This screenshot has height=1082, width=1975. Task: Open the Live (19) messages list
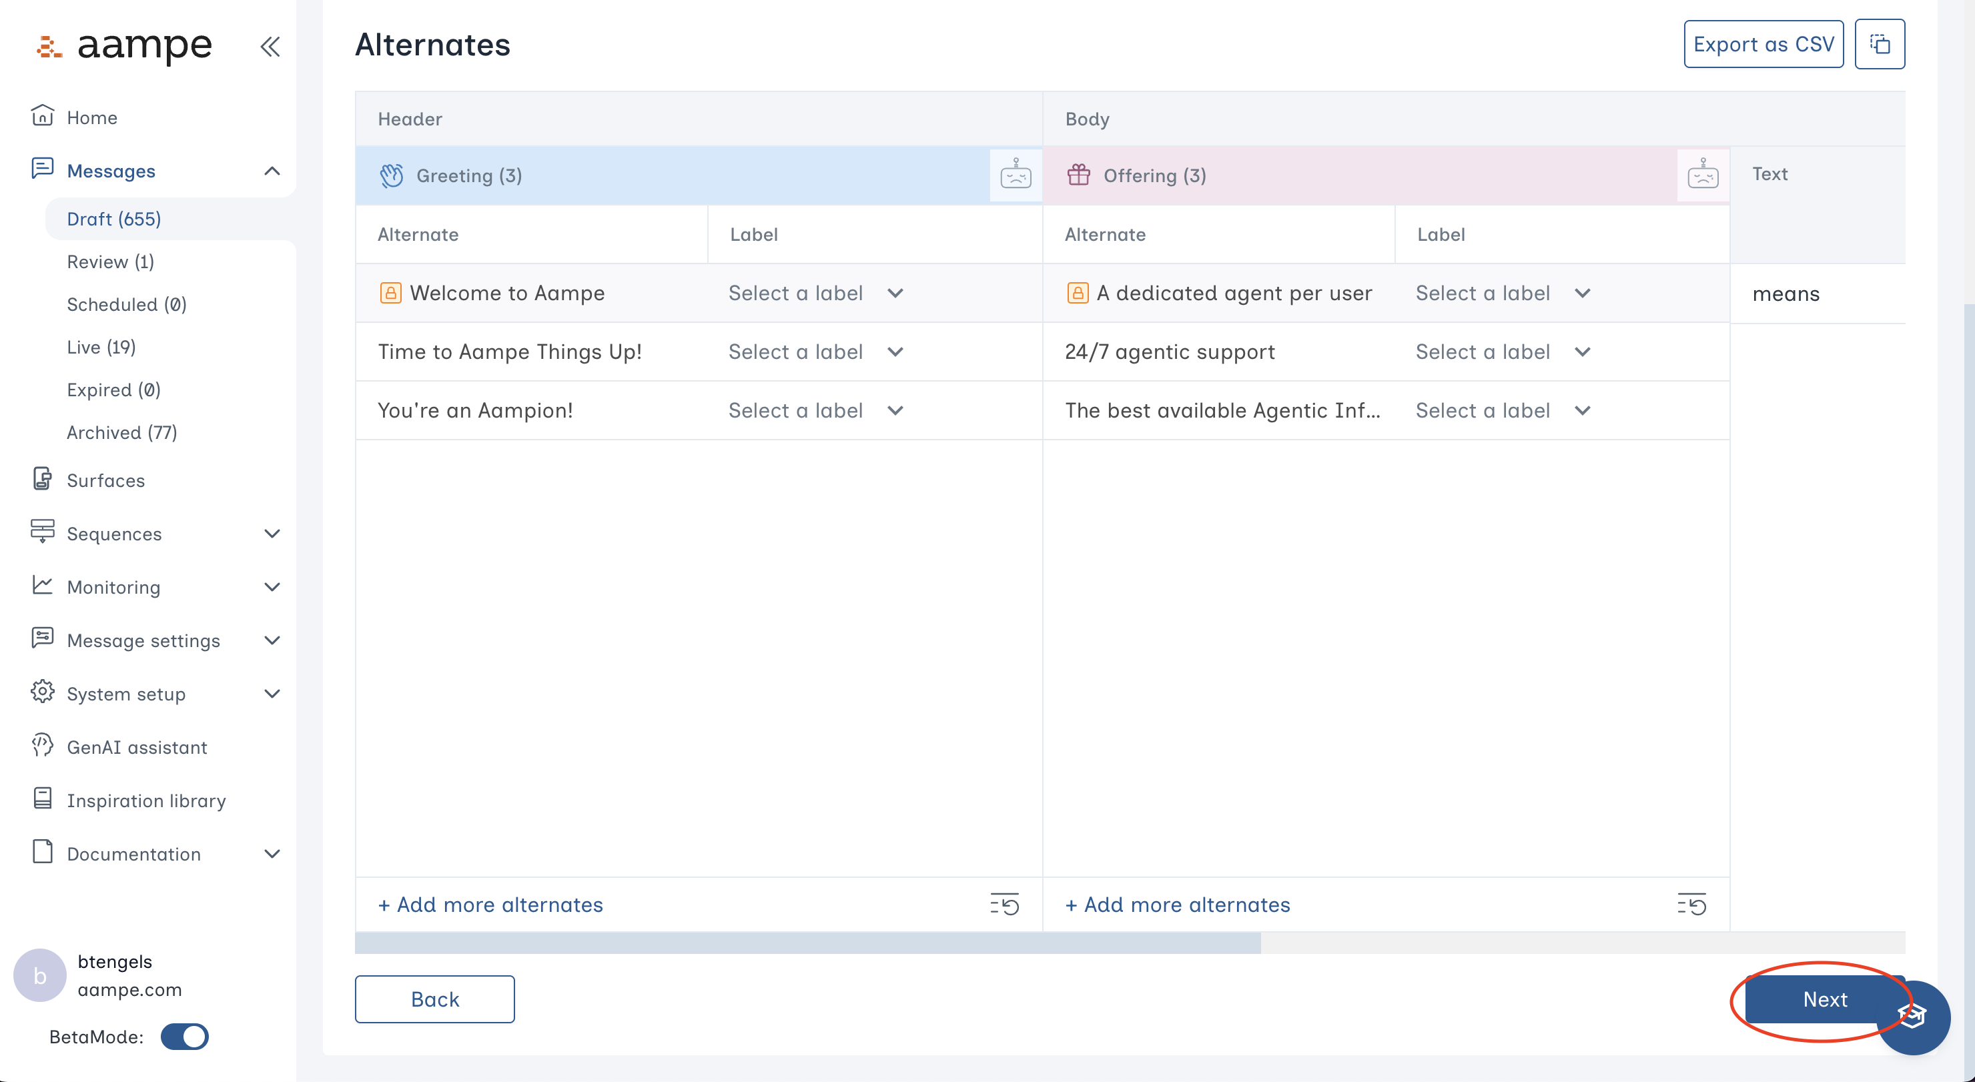coord(101,347)
